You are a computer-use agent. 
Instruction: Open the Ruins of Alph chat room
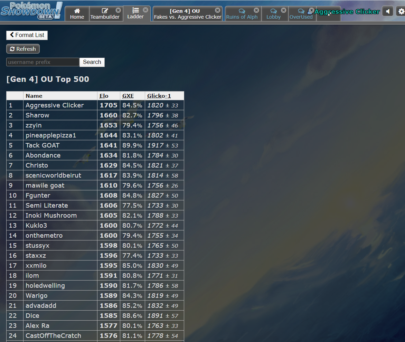[x=242, y=14]
